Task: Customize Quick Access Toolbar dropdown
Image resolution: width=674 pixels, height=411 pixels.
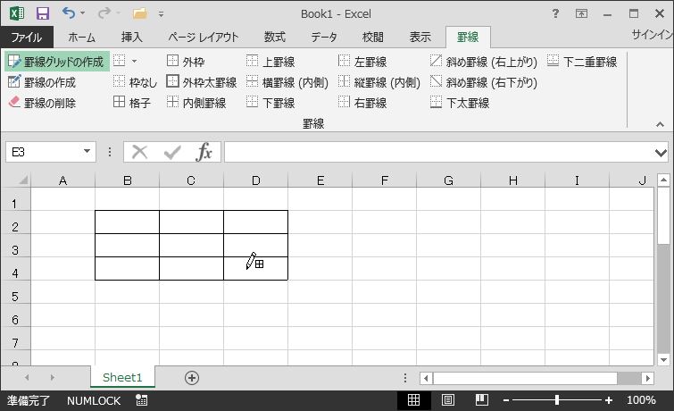Action: click(161, 13)
